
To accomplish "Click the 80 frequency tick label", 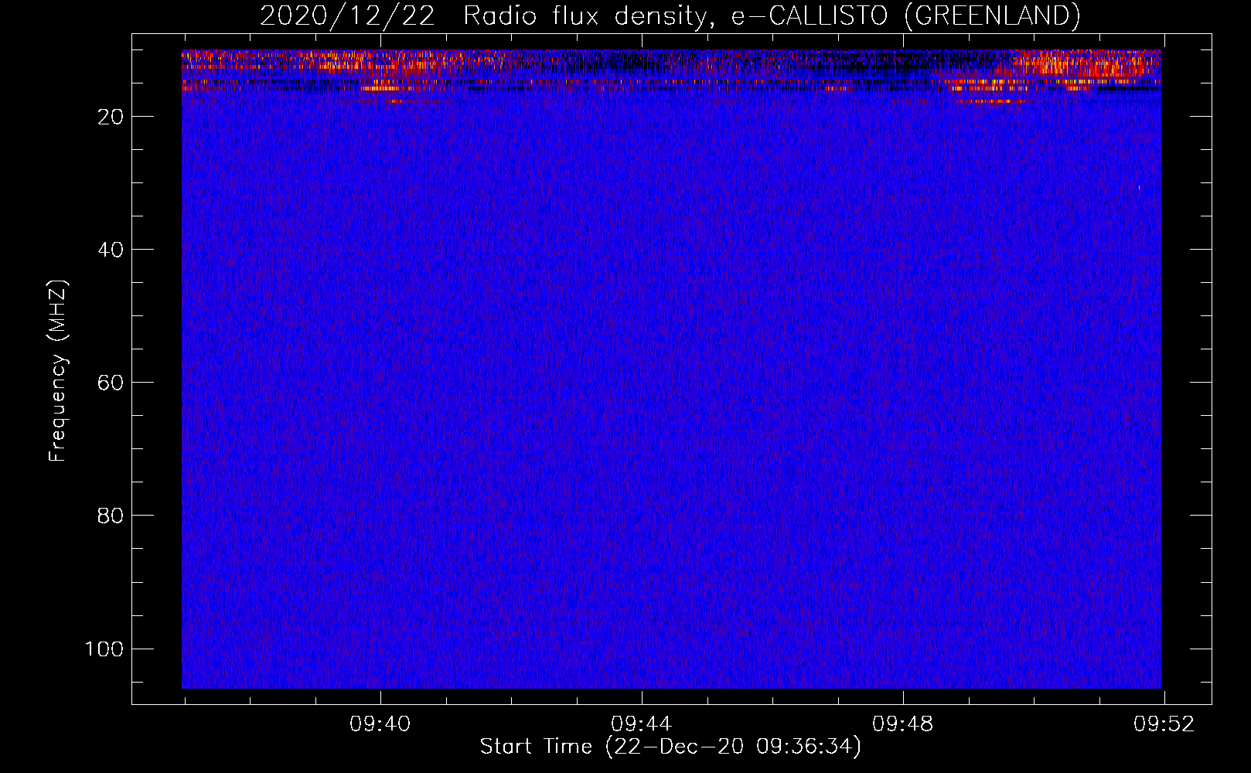I will [x=111, y=516].
